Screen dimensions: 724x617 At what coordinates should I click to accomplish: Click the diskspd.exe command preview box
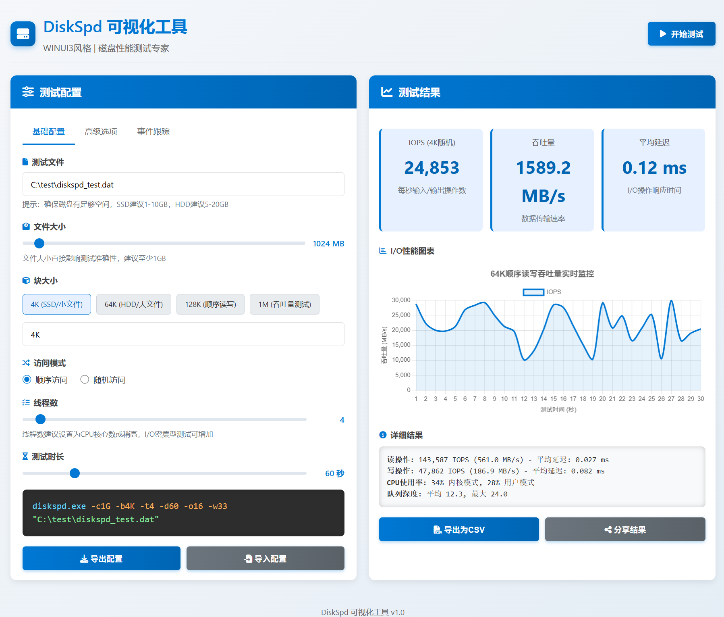pyautogui.click(x=183, y=513)
